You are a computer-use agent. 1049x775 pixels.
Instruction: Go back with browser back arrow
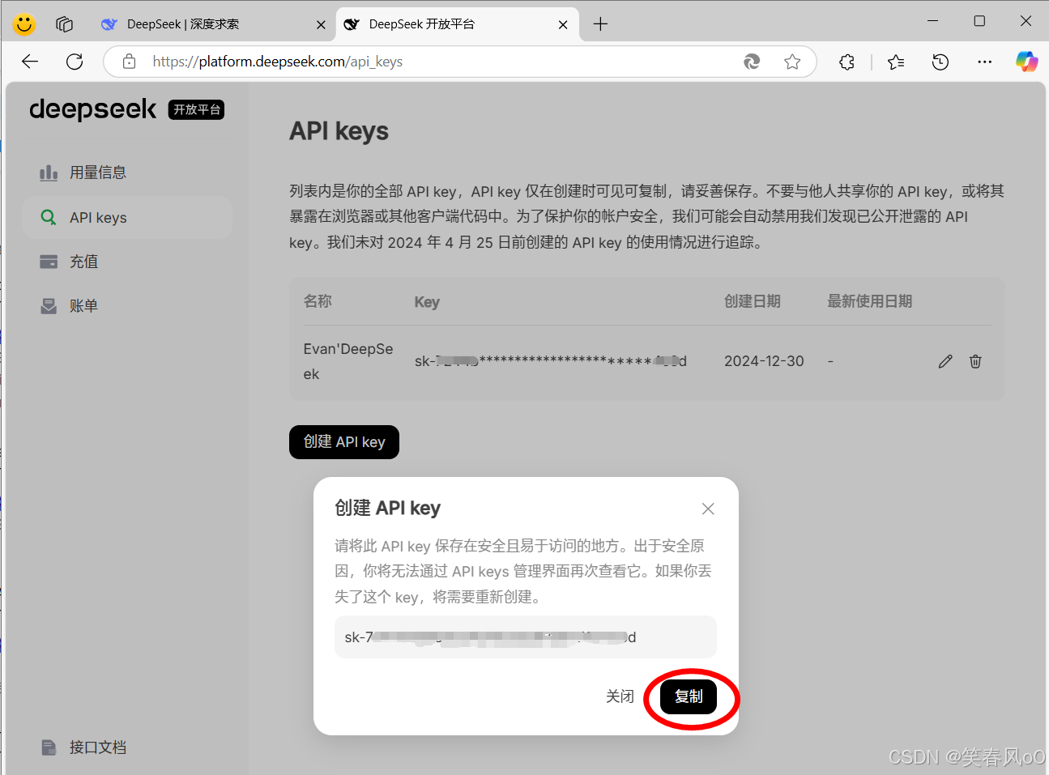point(30,62)
